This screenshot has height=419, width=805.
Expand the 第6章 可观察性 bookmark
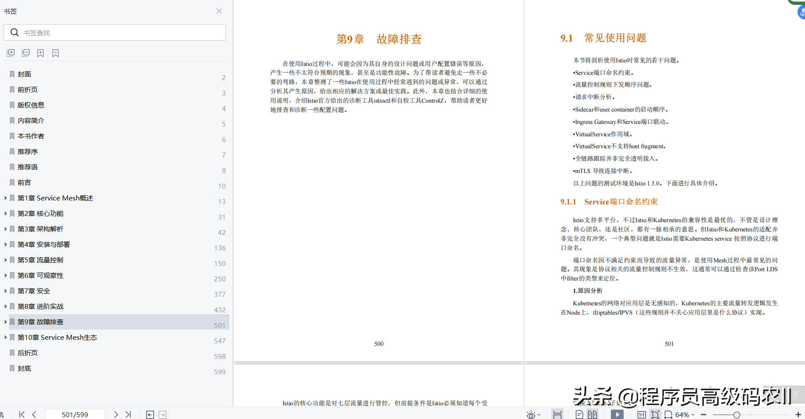[x=5, y=275]
